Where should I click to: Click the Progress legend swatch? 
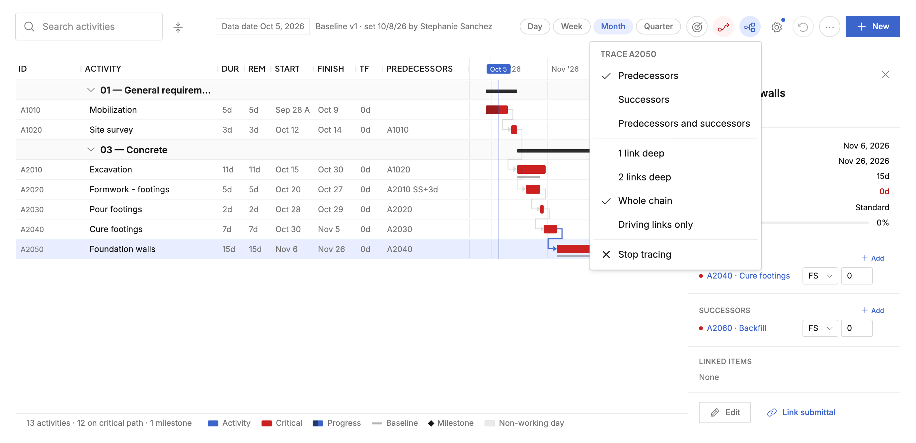click(x=318, y=423)
